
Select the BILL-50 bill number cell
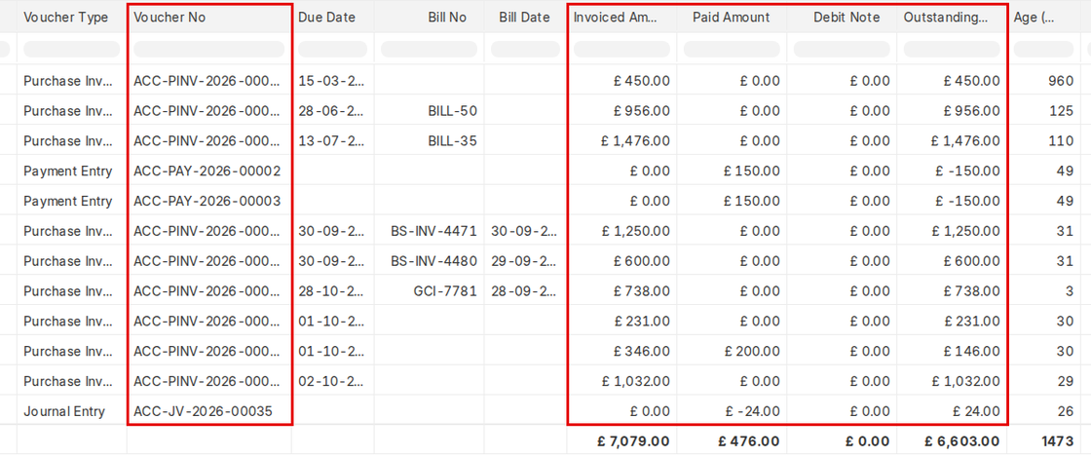tap(430, 111)
